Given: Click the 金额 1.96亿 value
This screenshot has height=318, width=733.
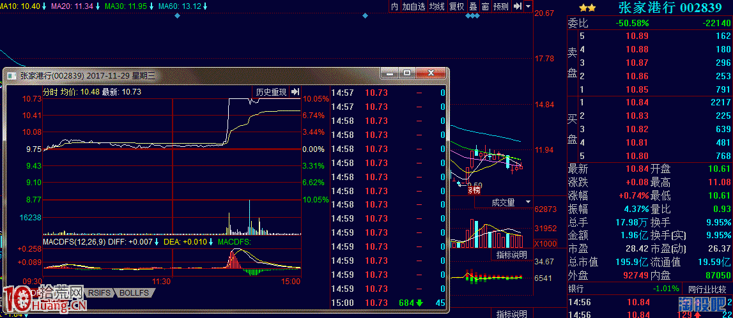Looking at the screenshot, I should pyautogui.click(x=635, y=235).
